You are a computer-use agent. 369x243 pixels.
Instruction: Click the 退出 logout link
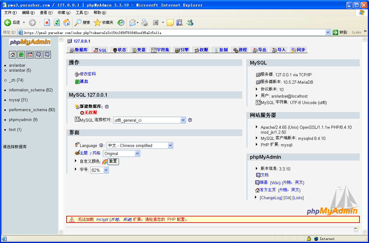(84, 81)
